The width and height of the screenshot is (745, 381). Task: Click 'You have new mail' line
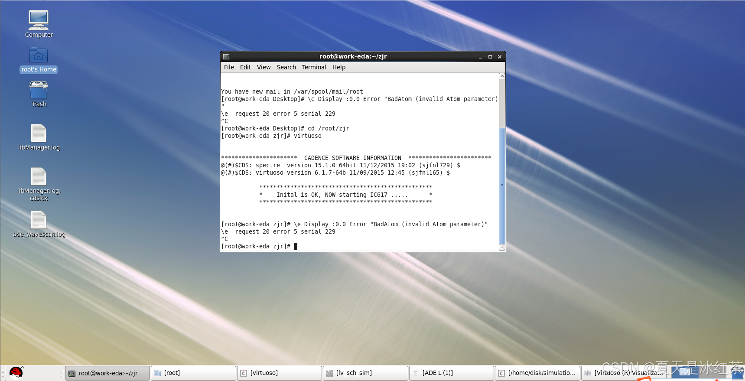pyautogui.click(x=292, y=91)
